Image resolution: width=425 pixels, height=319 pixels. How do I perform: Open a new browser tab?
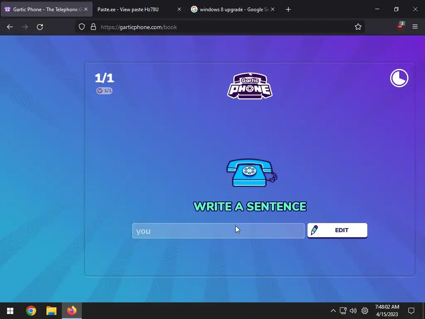288,10
